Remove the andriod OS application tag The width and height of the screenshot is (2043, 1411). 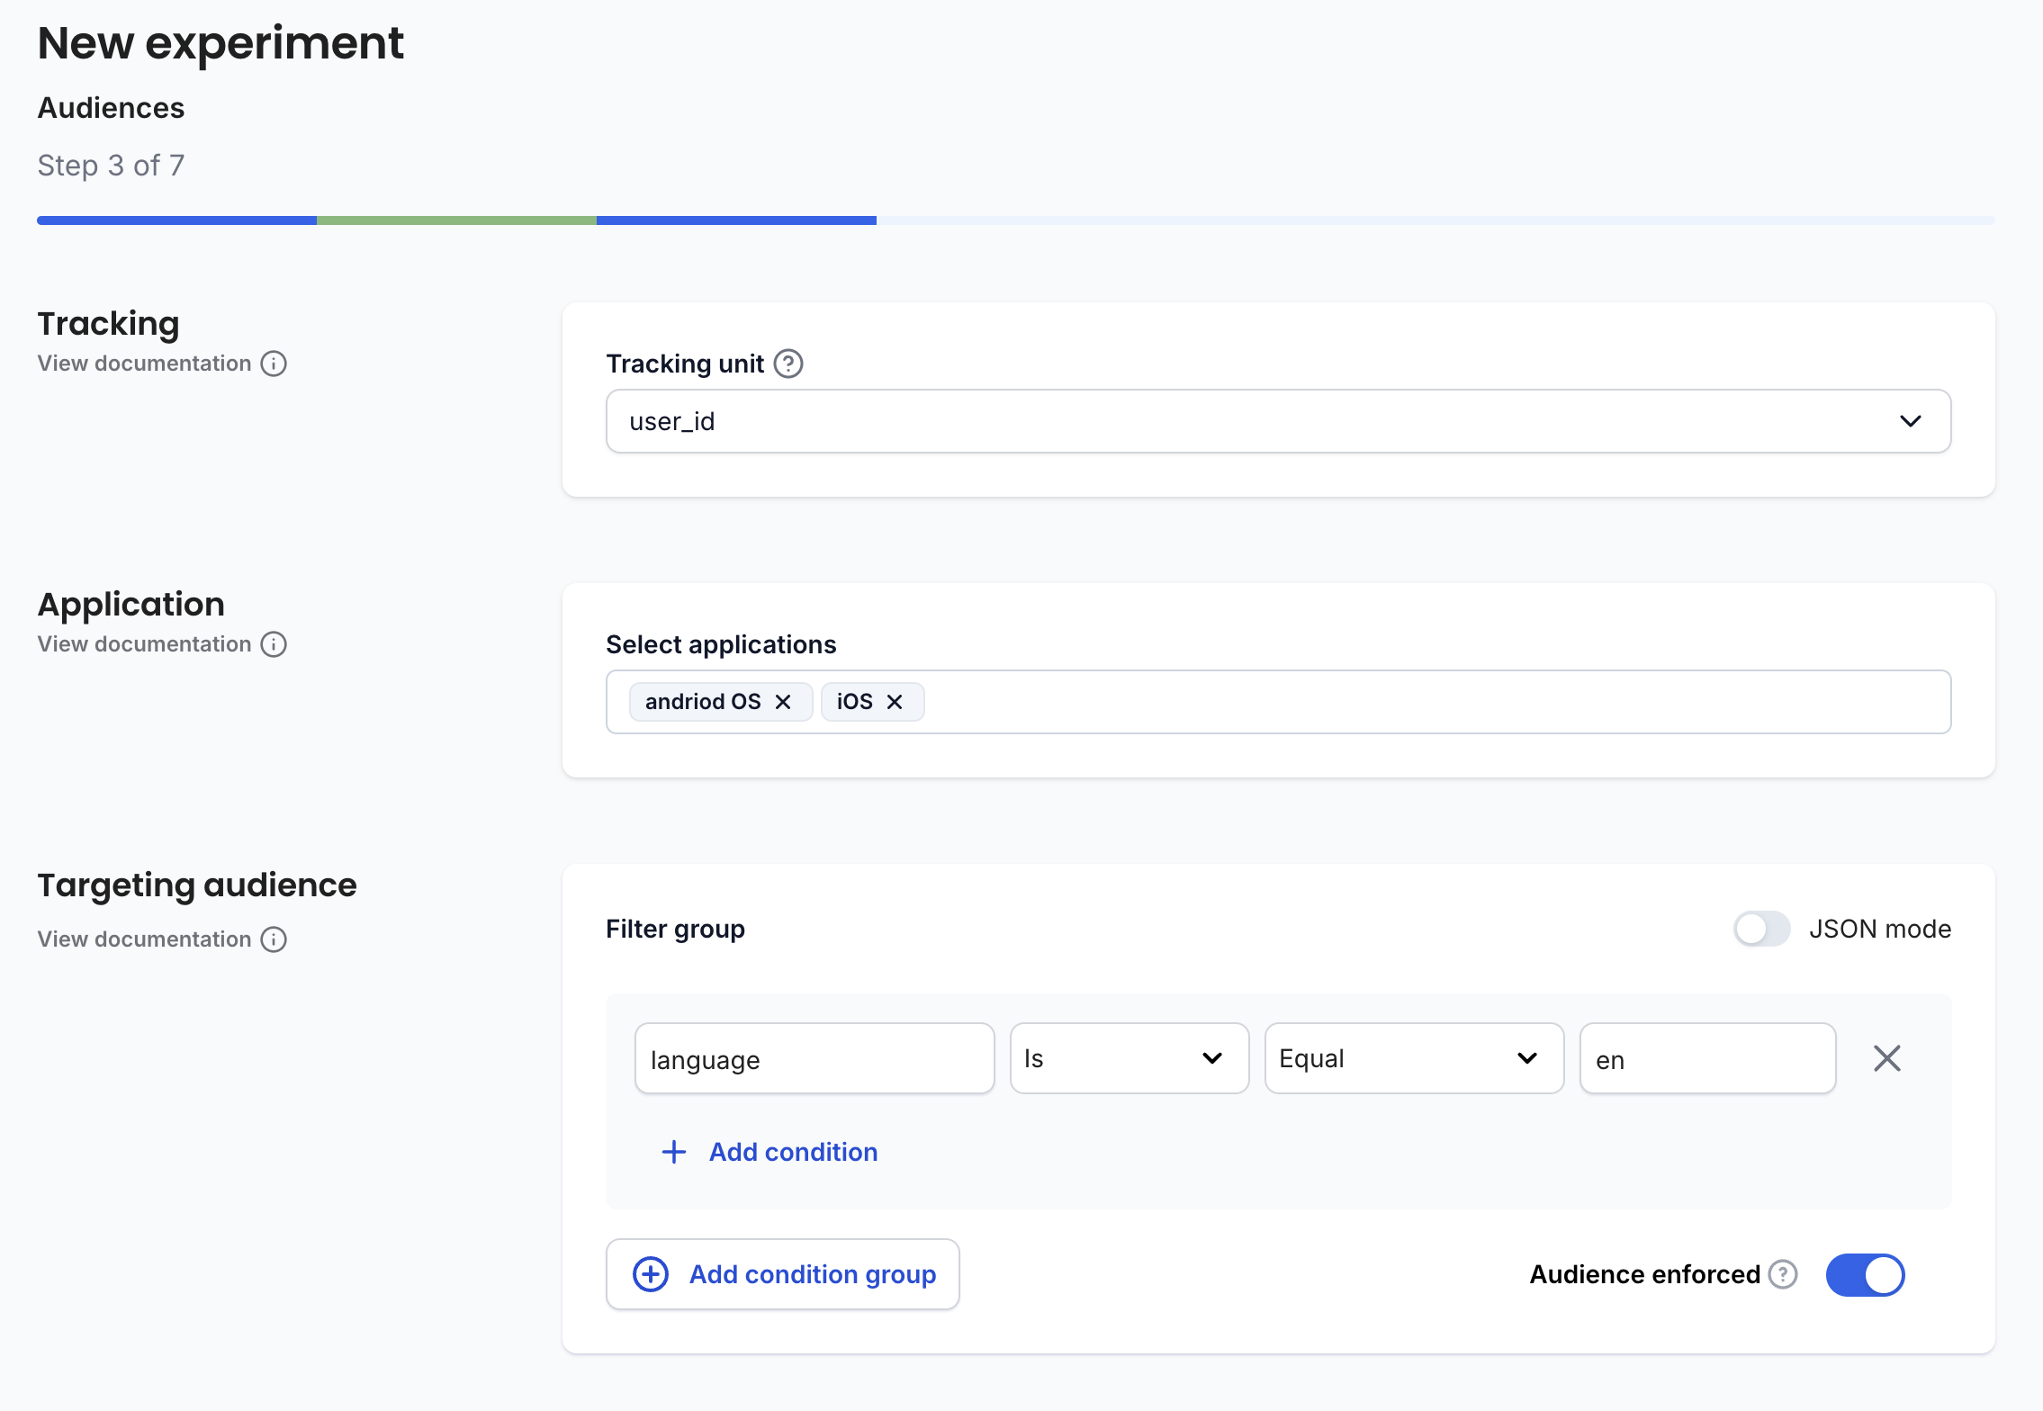pyautogui.click(x=783, y=702)
